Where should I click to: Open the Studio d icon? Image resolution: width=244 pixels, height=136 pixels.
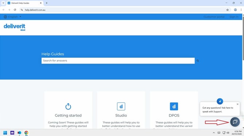121,106
